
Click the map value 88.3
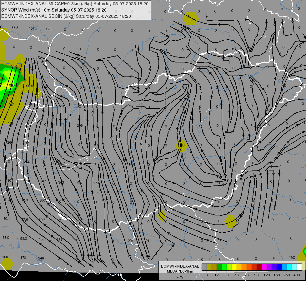click(15, 28)
